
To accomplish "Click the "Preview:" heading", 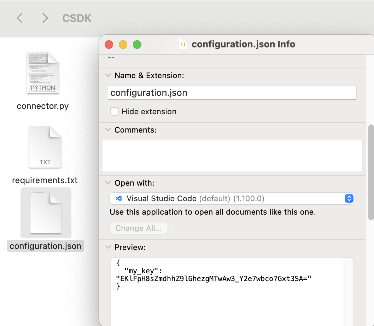I will [130, 247].
